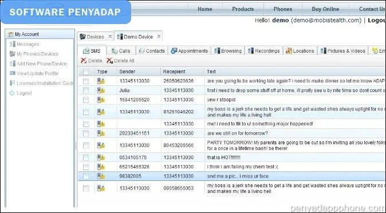
Task: Switch to the Appointments tab
Action: 190,51
